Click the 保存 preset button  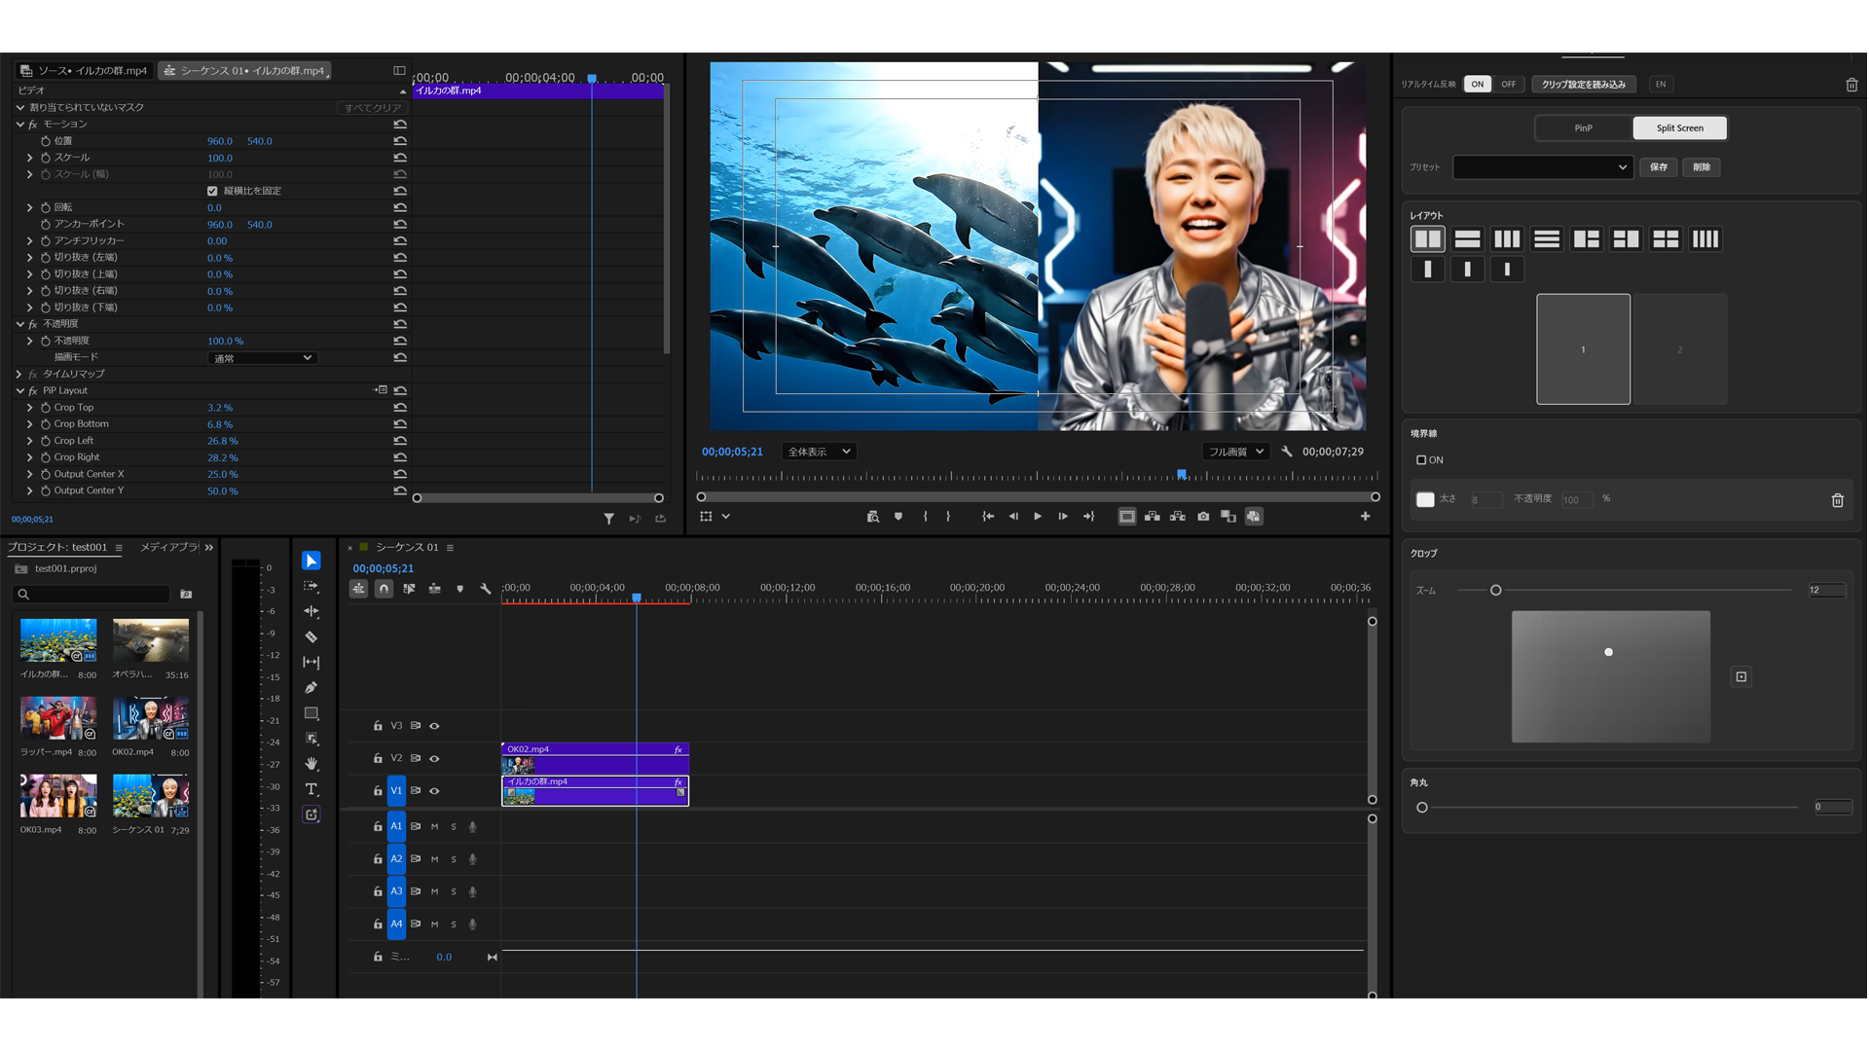pos(1659,167)
